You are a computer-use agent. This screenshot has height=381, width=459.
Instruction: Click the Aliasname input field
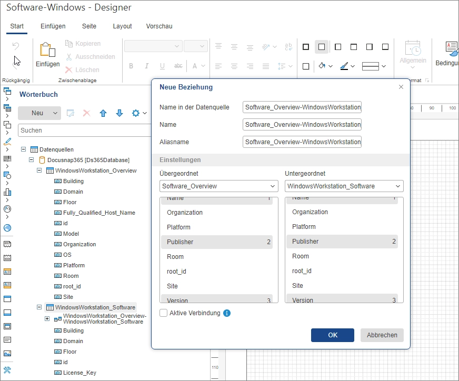[302, 142]
